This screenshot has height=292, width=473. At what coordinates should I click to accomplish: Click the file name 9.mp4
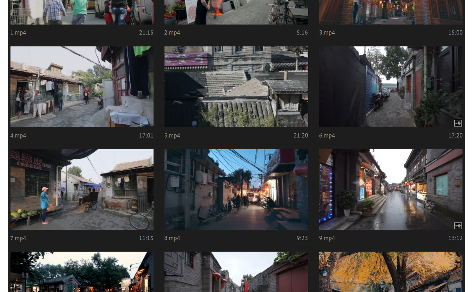327,238
